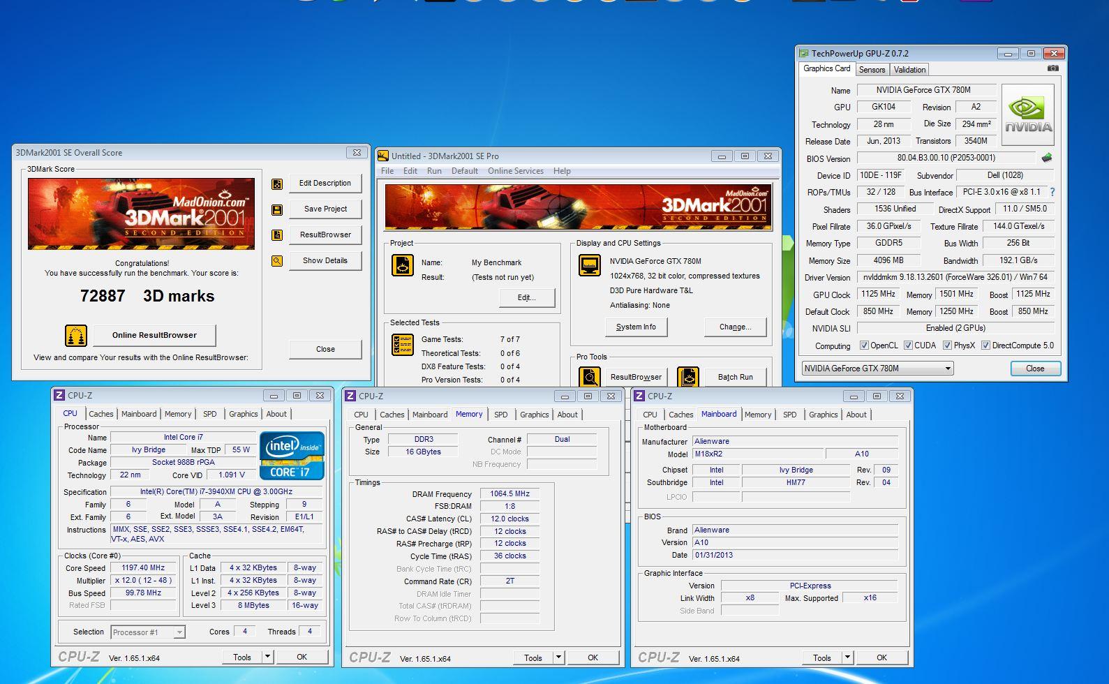Toggle the OpenCL checkbox in GPU-Z
The image size is (1109, 684).
pos(864,345)
